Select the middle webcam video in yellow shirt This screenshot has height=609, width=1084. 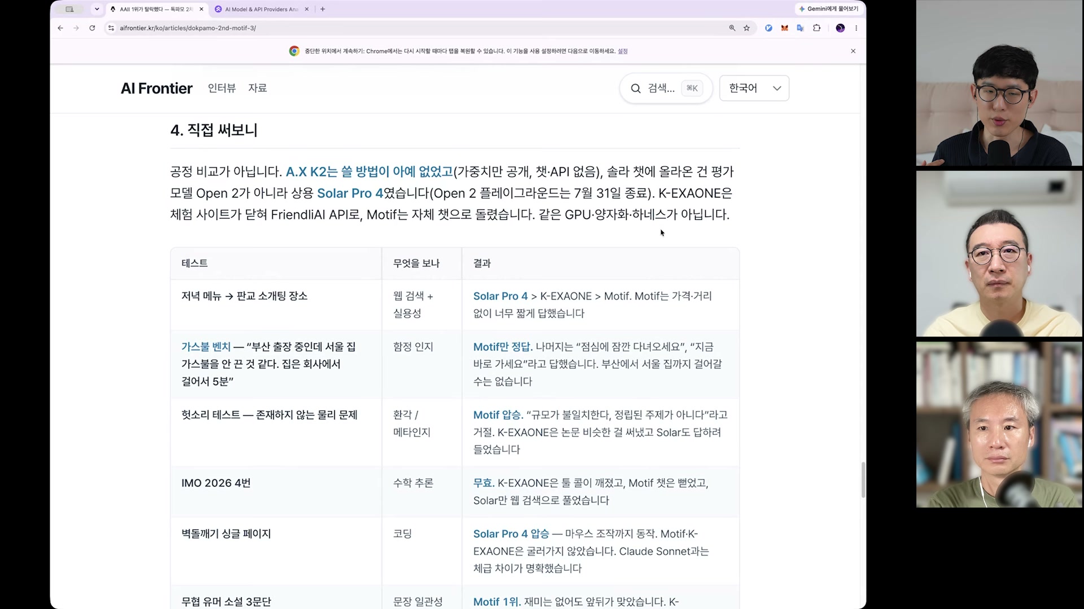pos(999,254)
